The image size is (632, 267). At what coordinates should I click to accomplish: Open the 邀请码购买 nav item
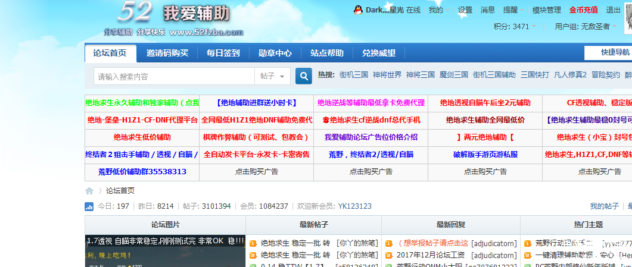tap(167, 53)
